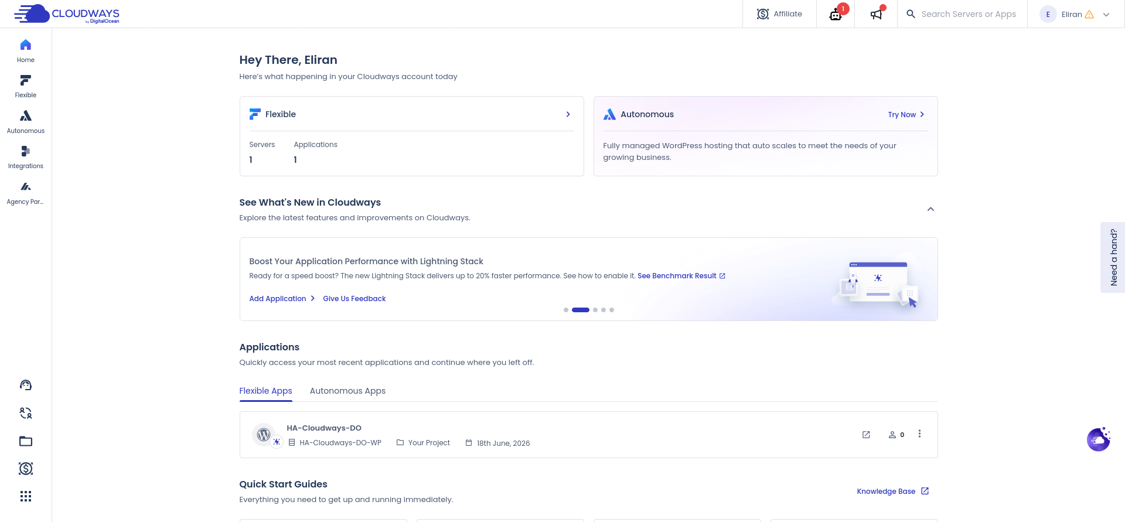Screen dimensions: 1125x522
Task: Click HA-Cloudways-DO-WP server name
Action: point(340,443)
